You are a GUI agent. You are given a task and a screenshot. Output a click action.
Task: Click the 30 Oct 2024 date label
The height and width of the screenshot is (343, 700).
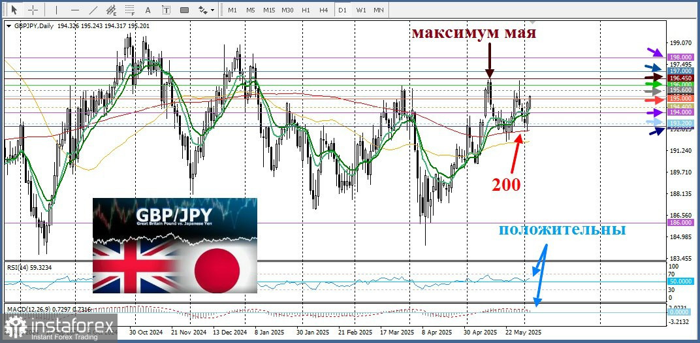146,333
